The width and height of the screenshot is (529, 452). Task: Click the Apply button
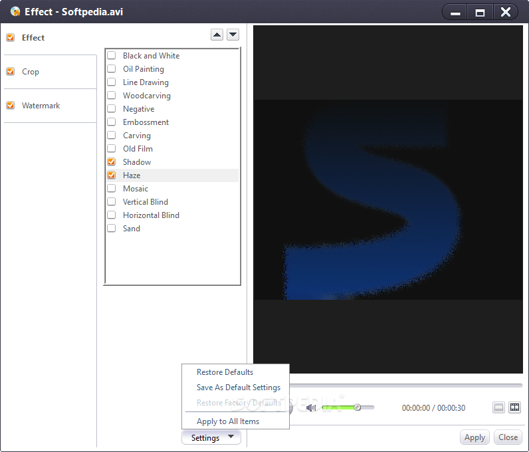point(475,437)
